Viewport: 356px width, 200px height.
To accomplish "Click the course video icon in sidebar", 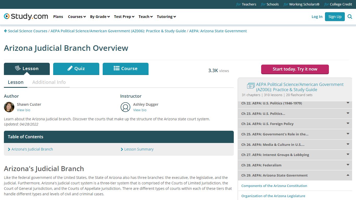I will click(x=251, y=86).
